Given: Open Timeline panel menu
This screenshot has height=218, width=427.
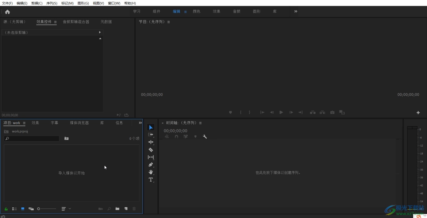Looking at the screenshot, I should (200, 123).
